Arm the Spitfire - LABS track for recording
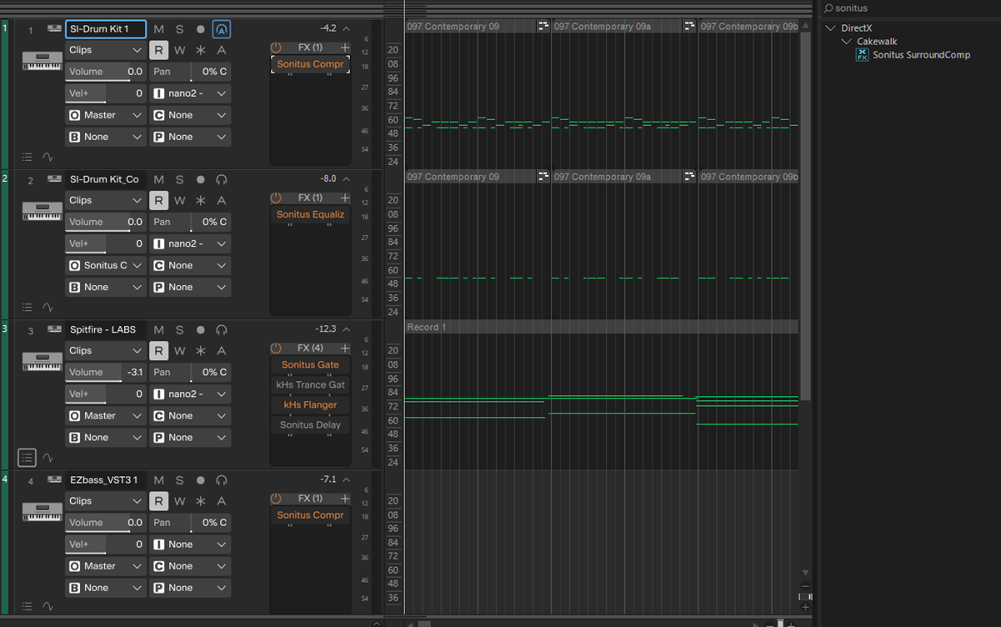The height and width of the screenshot is (627, 1001). click(200, 330)
